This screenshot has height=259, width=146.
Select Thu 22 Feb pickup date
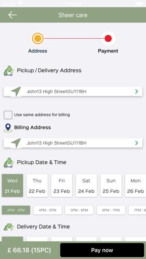(x=37, y=185)
